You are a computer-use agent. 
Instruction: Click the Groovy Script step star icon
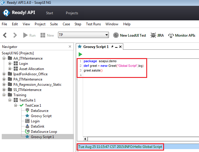[x=27, y=116]
